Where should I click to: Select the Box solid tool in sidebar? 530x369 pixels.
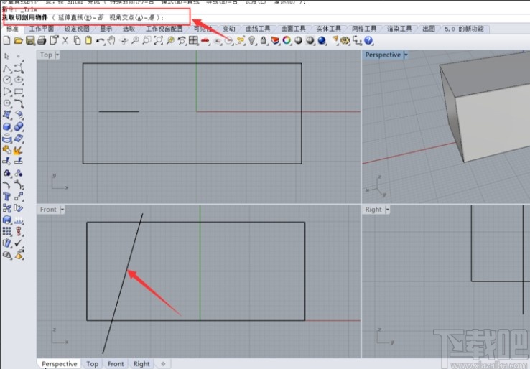click(x=6, y=126)
